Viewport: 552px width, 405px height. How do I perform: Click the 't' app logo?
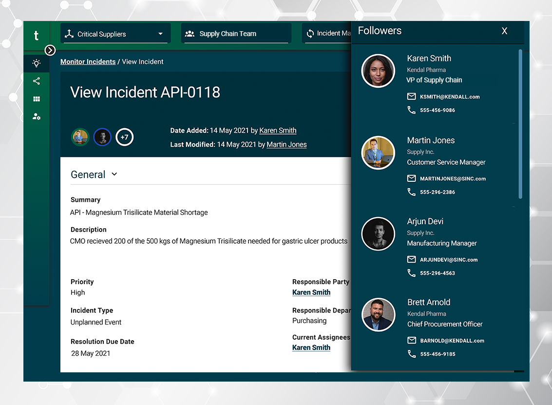click(x=36, y=35)
